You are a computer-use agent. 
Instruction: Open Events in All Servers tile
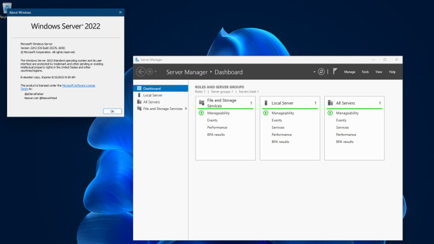point(341,120)
